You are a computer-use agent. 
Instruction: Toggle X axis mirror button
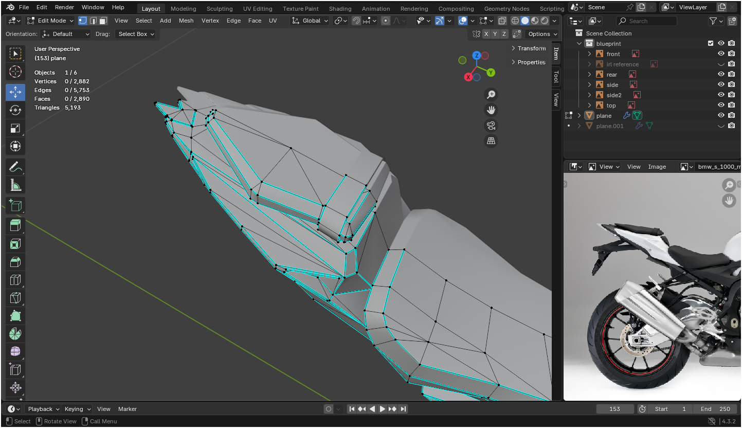tap(486, 34)
